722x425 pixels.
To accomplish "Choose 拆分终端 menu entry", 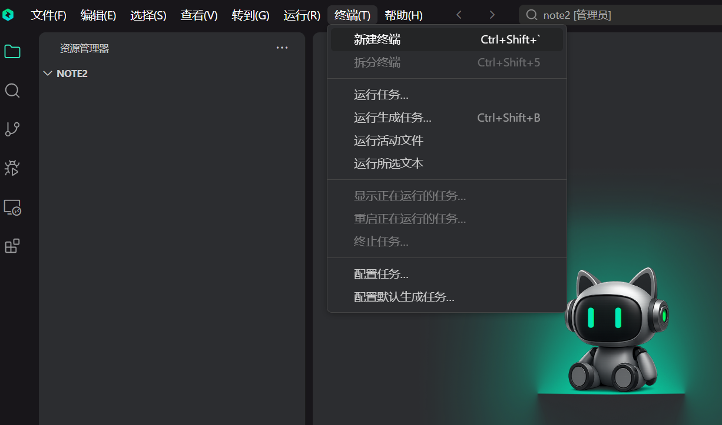I will (x=447, y=62).
